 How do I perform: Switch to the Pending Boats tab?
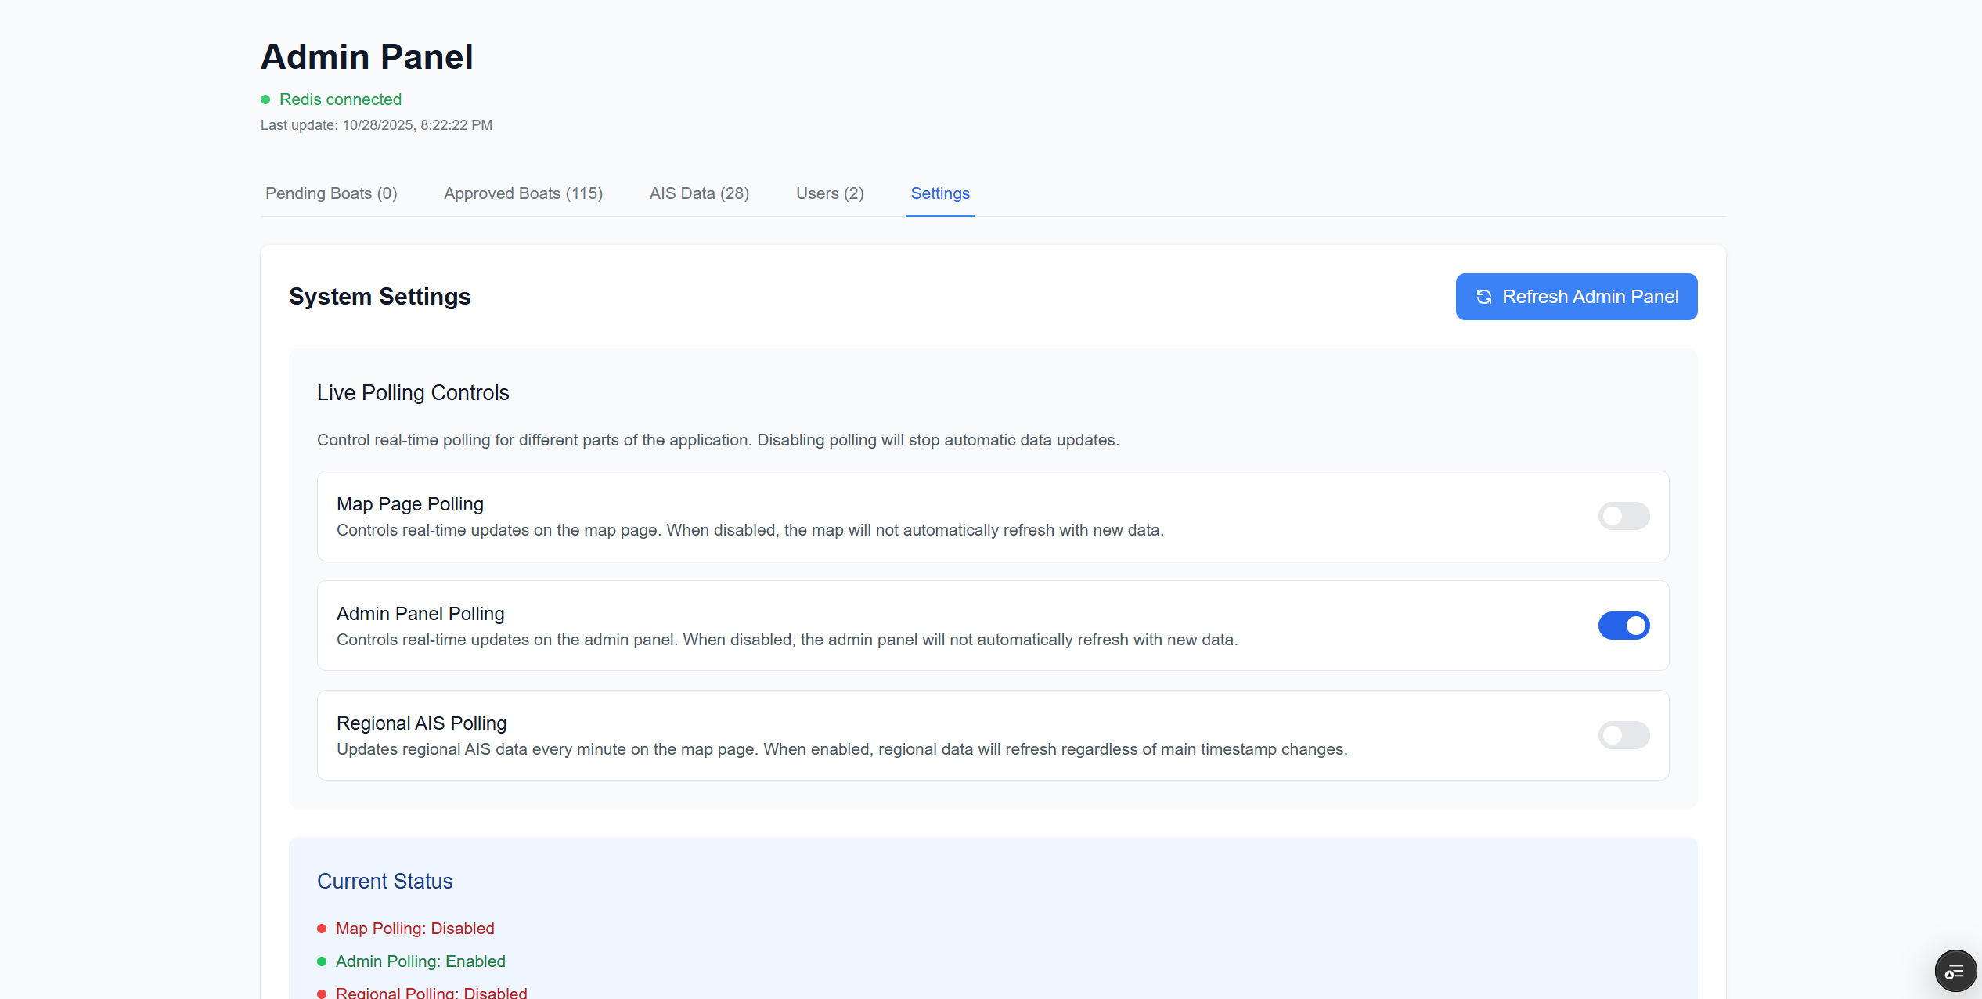click(330, 193)
